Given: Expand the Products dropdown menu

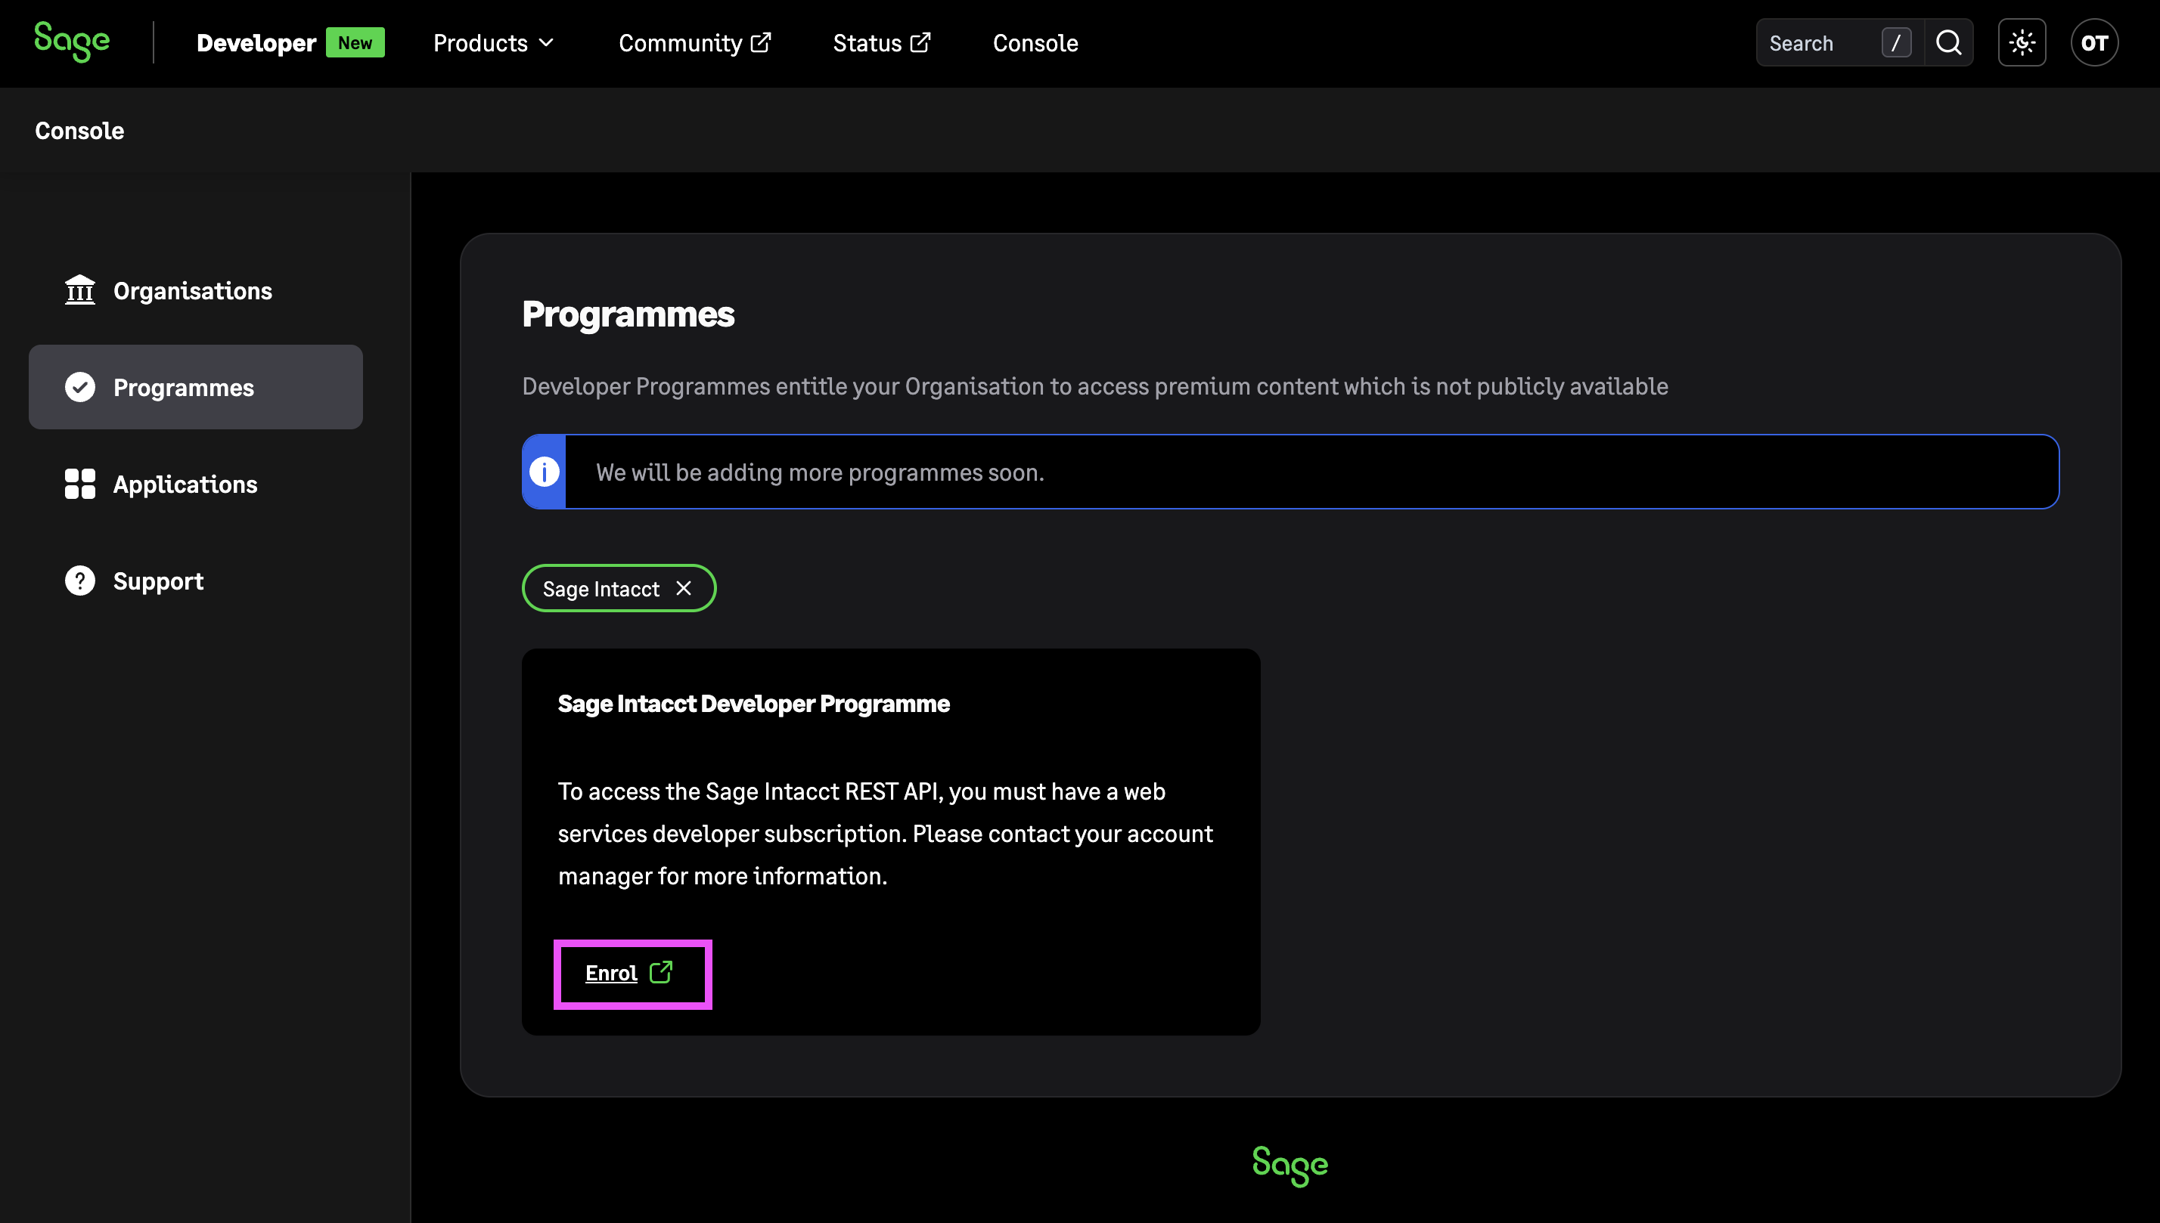Looking at the screenshot, I should click(x=493, y=43).
